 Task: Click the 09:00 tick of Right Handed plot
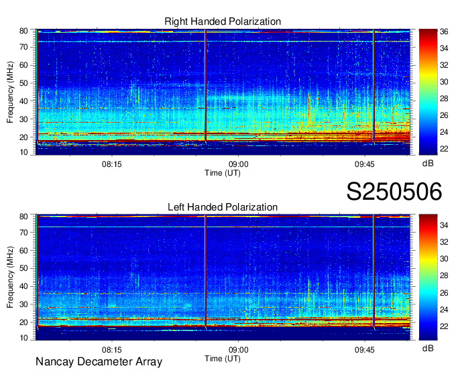(x=239, y=164)
